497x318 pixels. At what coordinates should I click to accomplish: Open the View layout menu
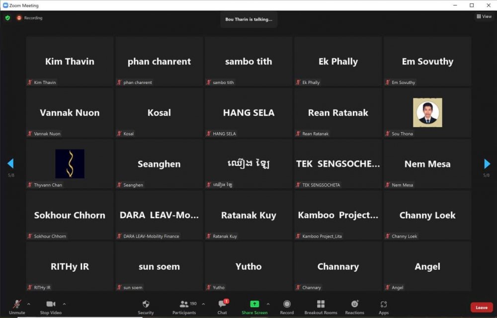(484, 16)
